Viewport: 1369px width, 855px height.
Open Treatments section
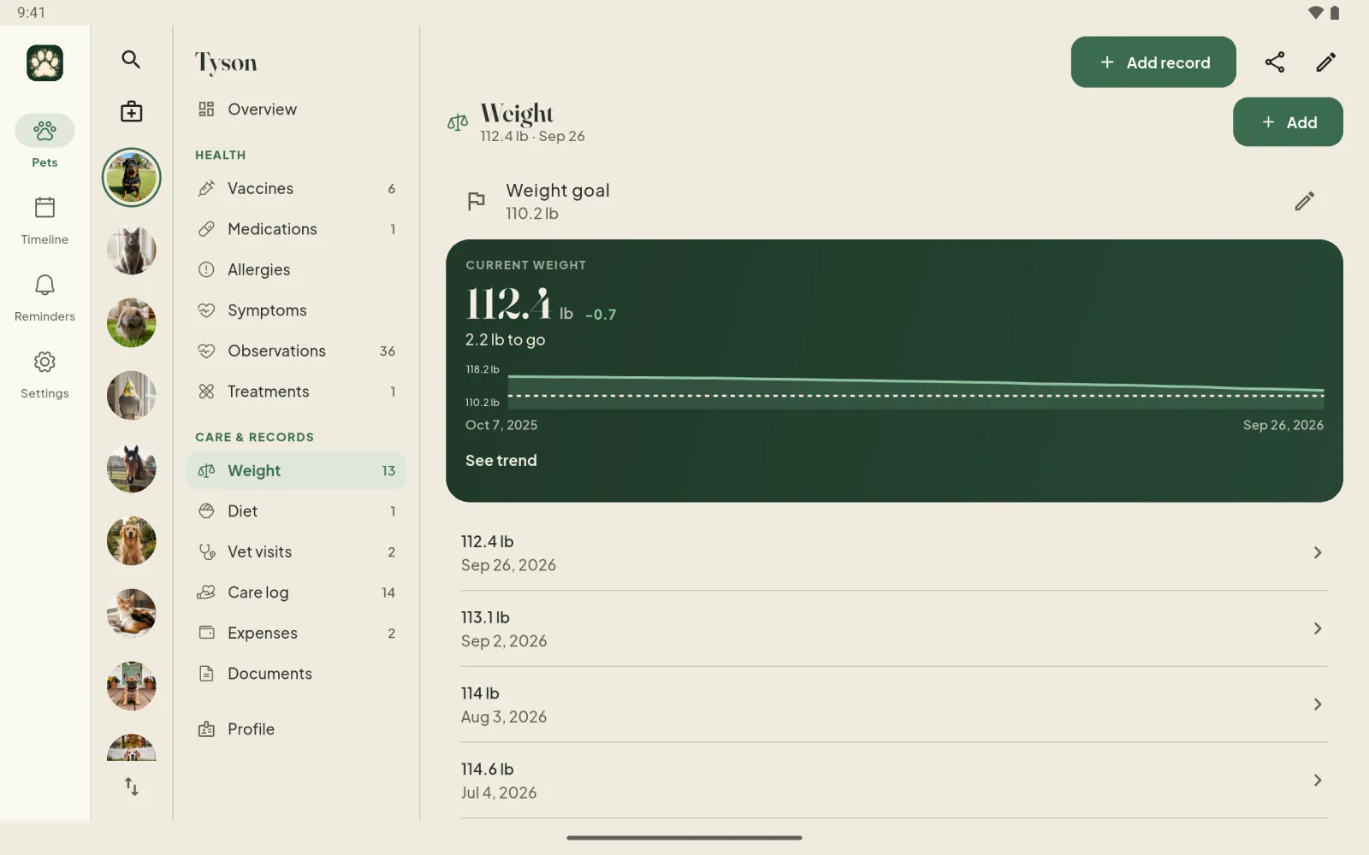click(296, 392)
